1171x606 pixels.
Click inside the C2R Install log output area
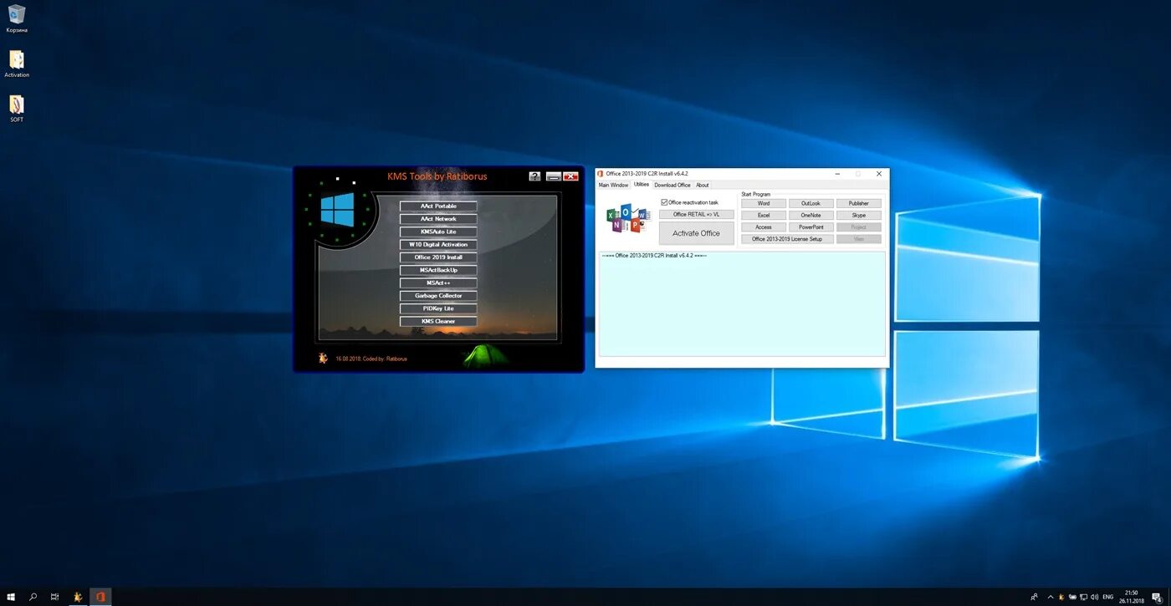coord(742,304)
